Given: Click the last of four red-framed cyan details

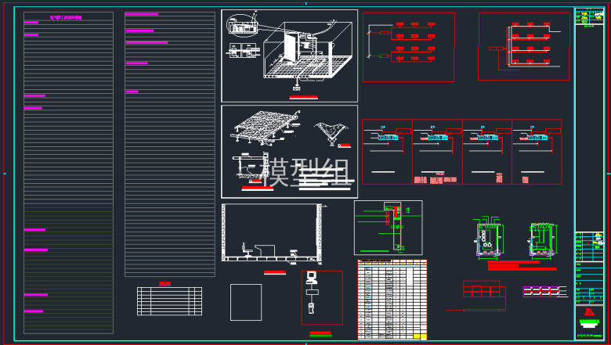Looking at the screenshot, I should 537,151.
